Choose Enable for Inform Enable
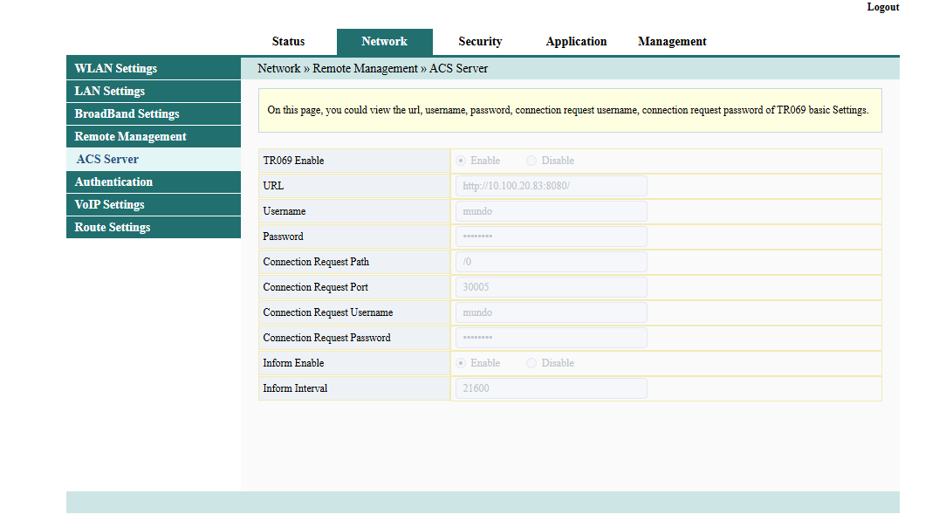Screen dimensions: 946x528 (461, 363)
